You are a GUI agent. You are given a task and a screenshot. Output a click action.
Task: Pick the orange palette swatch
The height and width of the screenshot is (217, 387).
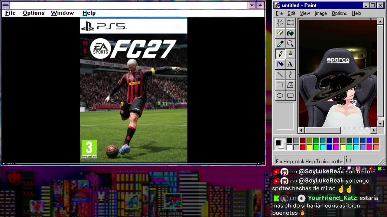click(376, 147)
